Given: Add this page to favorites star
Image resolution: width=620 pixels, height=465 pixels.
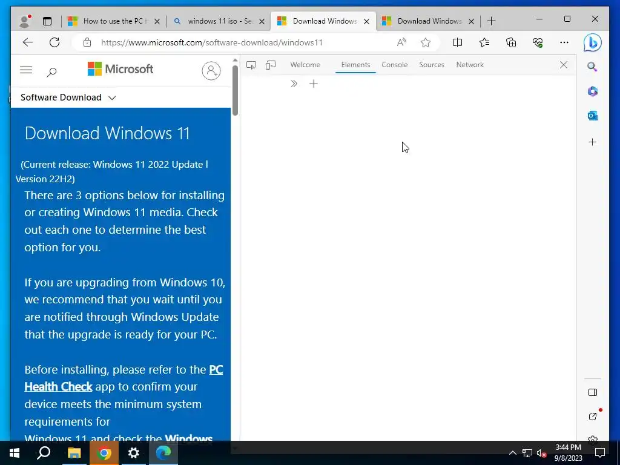Looking at the screenshot, I should [x=426, y=42].
